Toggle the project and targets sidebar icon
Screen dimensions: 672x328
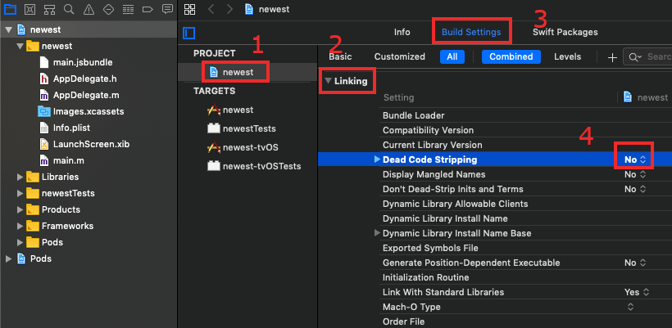pyautogui.click(x=188, y=33)
